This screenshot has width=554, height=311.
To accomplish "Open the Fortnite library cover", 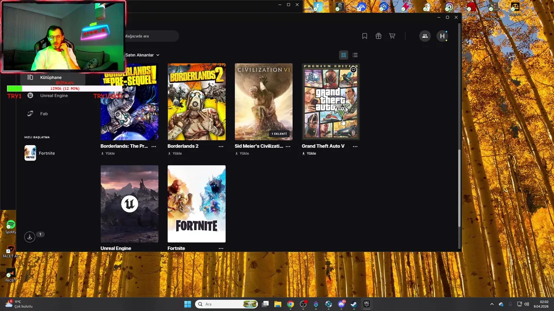I will tap(196, 204).
